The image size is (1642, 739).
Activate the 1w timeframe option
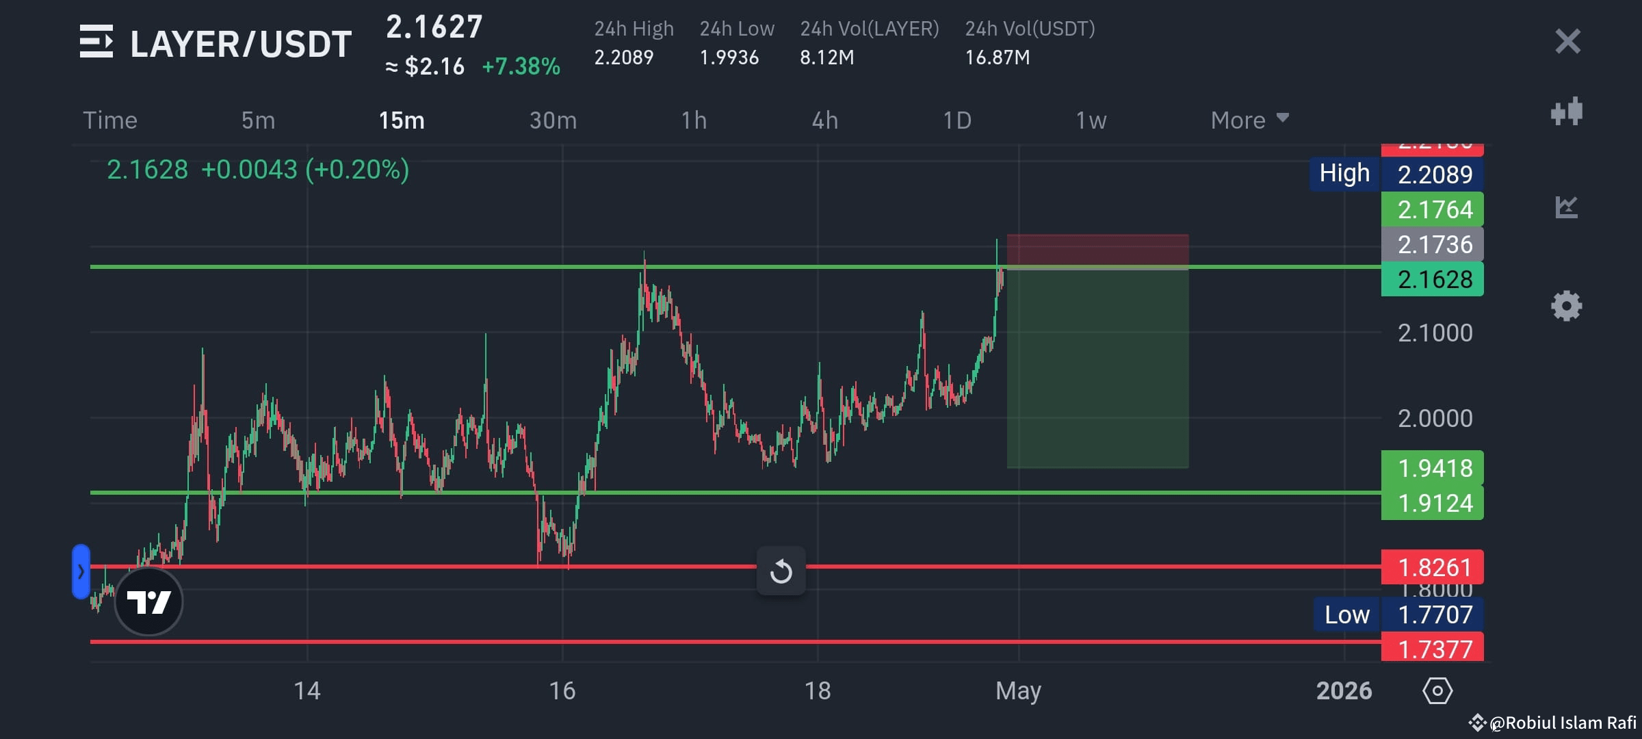[x=1089, y=120]
